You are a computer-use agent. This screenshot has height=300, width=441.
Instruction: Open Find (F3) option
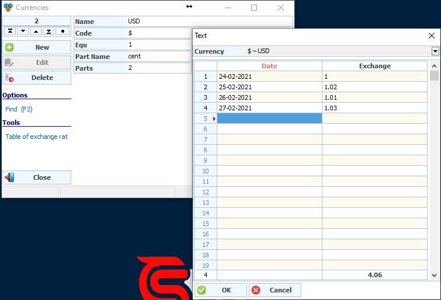[19, 109]
